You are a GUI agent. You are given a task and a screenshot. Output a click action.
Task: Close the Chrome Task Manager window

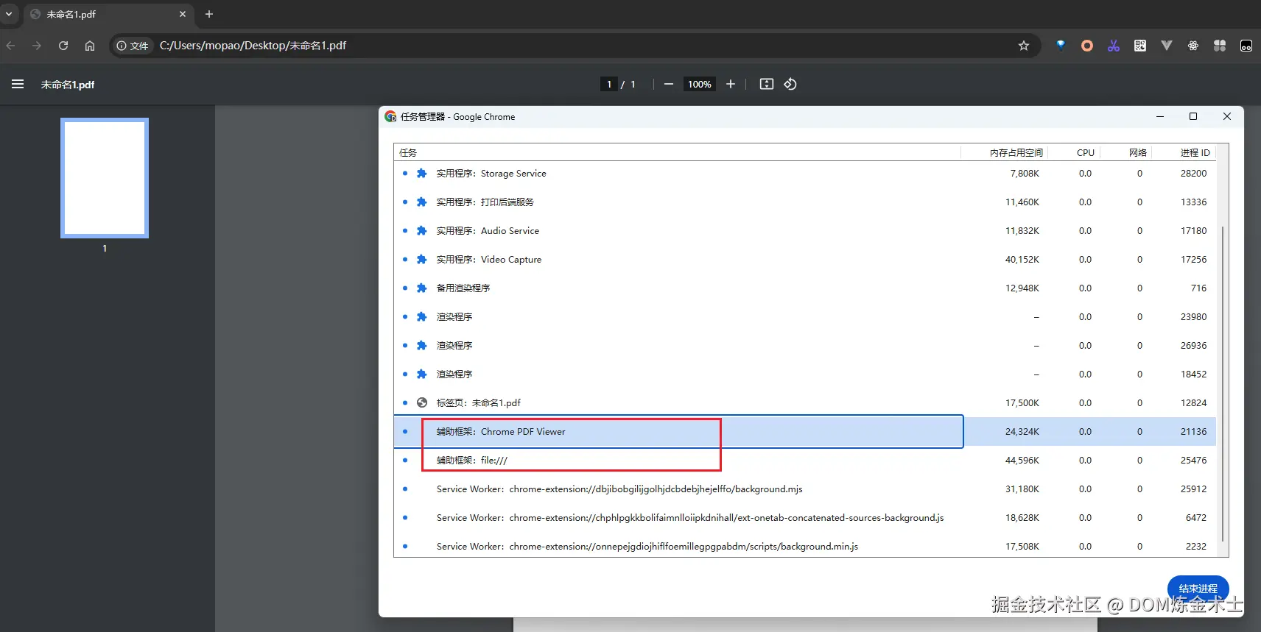pyautogui.click(x=1227, y=116)
